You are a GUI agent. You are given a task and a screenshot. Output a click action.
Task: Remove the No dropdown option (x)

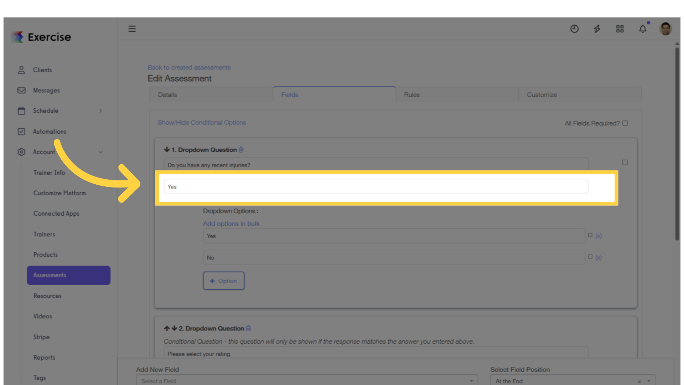coord(598,257)
